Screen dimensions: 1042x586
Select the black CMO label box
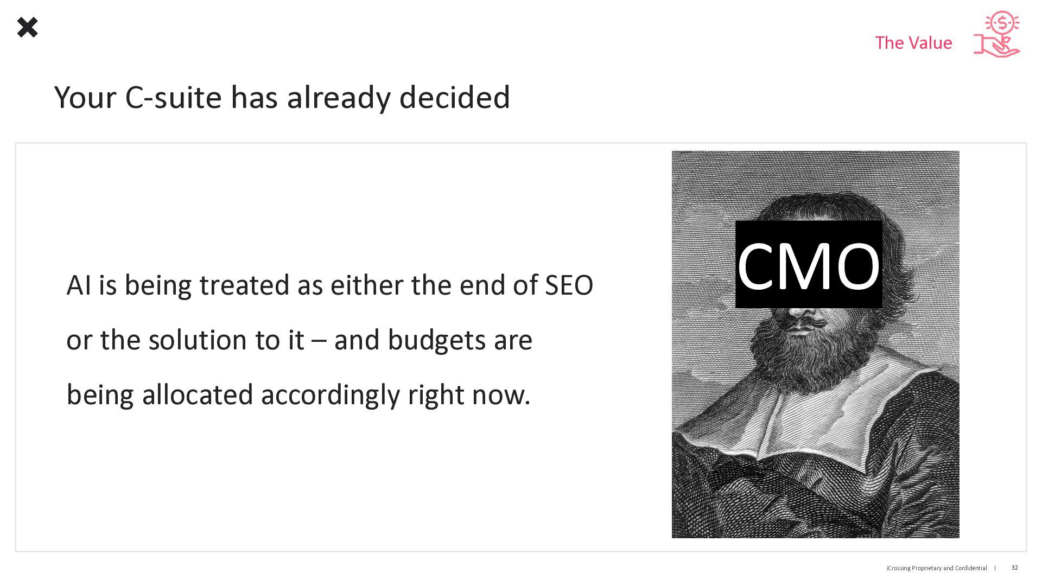tap(809, 264)
